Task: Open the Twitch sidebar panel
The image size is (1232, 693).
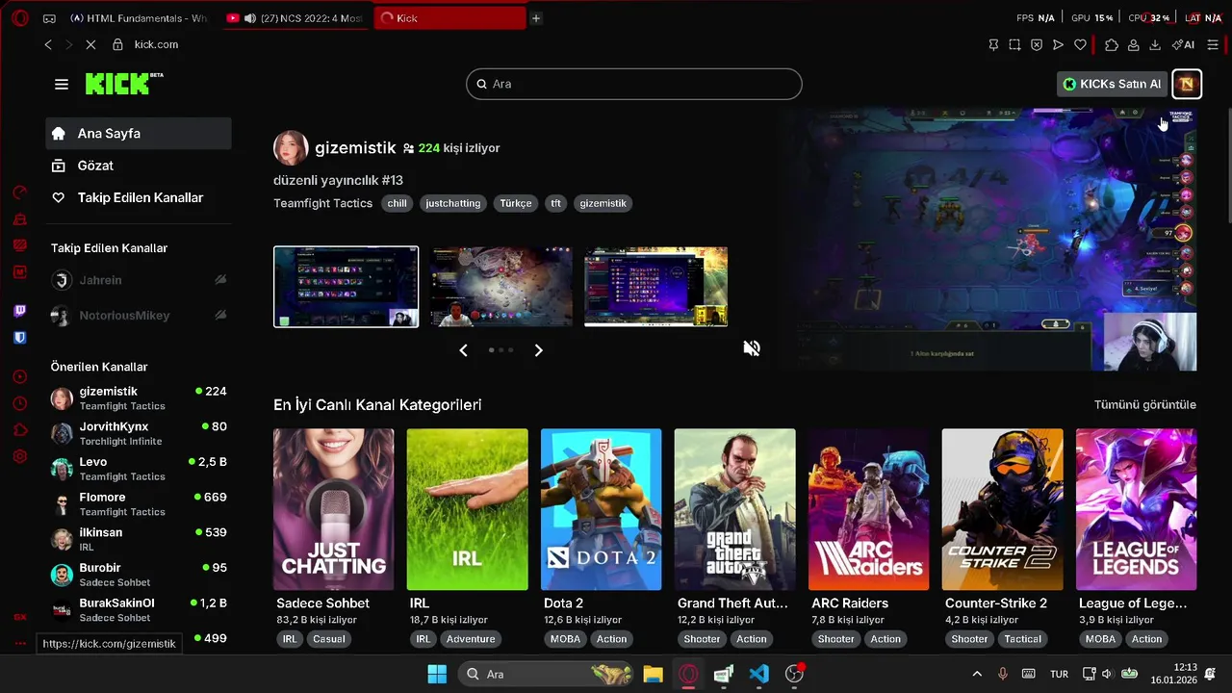Action: click(x=20, y=311)
